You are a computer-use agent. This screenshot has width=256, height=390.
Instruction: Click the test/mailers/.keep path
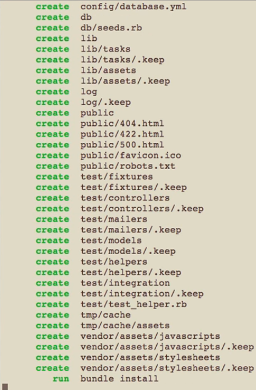(131, 230)
